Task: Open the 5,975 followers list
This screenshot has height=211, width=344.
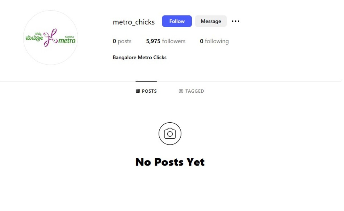Action: pos(165,41)
